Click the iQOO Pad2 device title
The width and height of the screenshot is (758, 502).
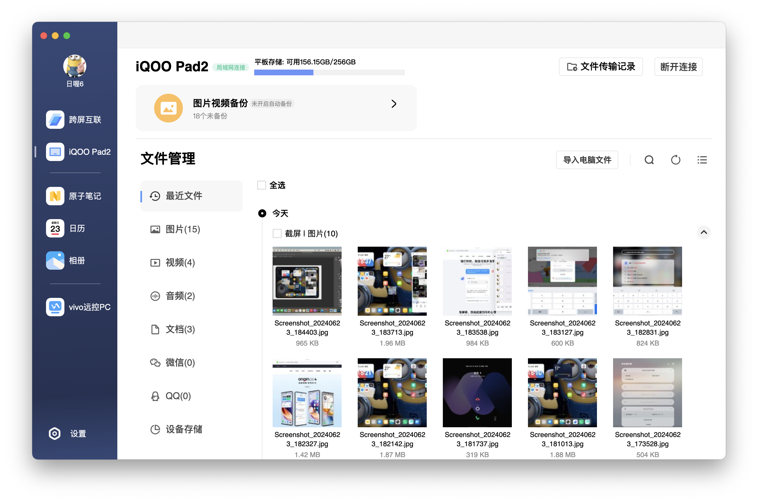(x=172, y=67)
